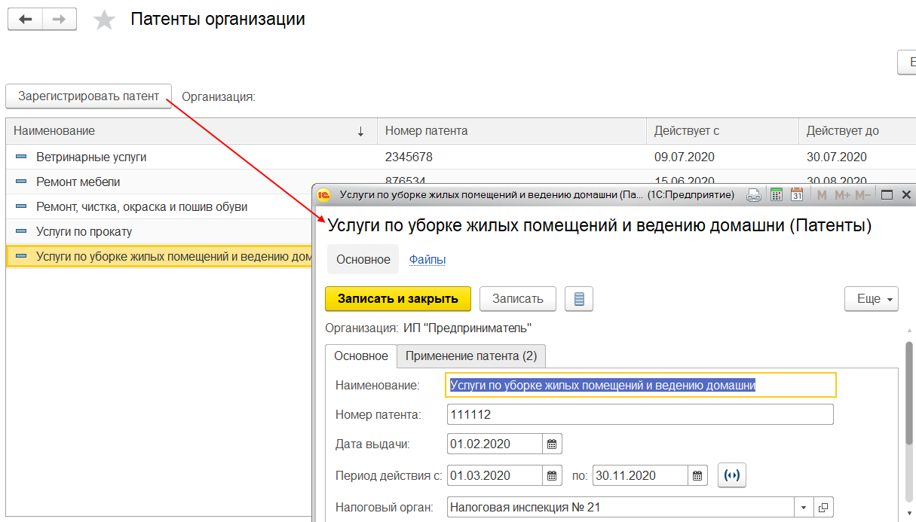This screenshot has width=916, height=522.
Task: Click Записать и закрыть
Action: (x=398, y=299)
